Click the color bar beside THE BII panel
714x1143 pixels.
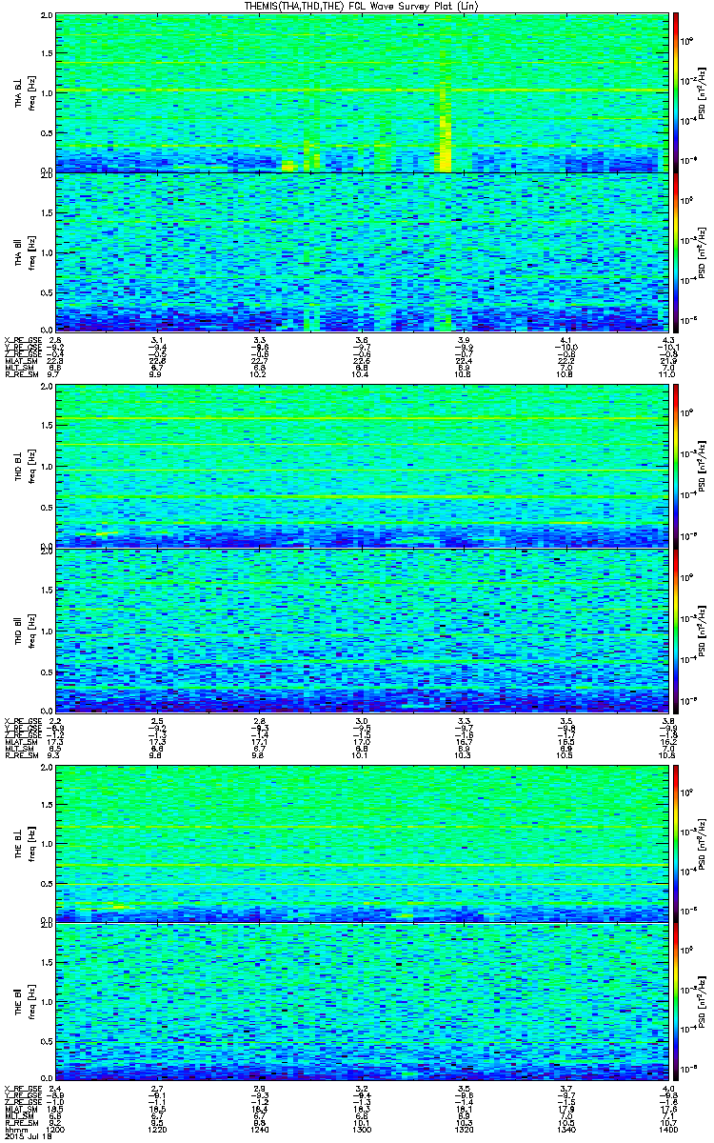point(676,1002)
